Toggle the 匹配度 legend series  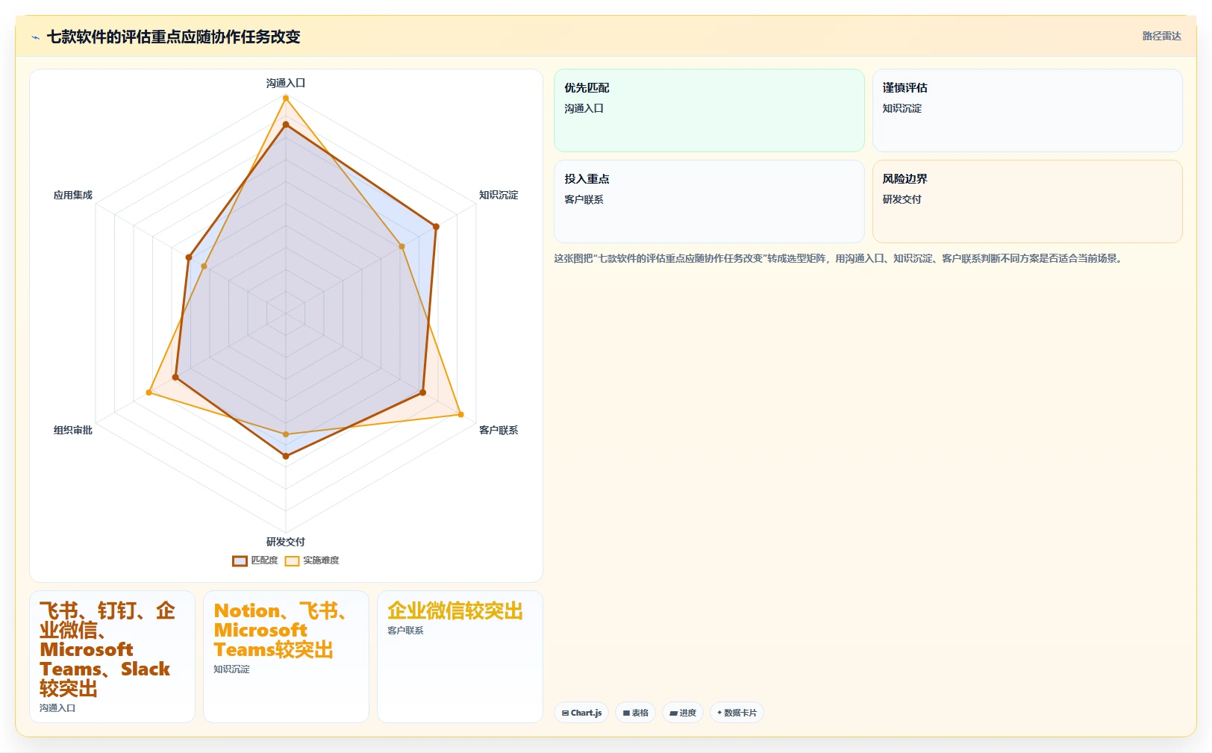[255, 560]
